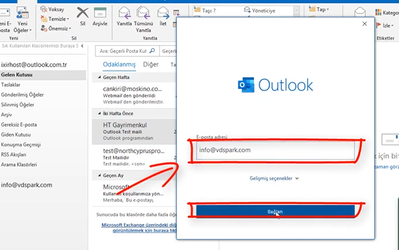Open the Kategori categorize button

[387, 12]
